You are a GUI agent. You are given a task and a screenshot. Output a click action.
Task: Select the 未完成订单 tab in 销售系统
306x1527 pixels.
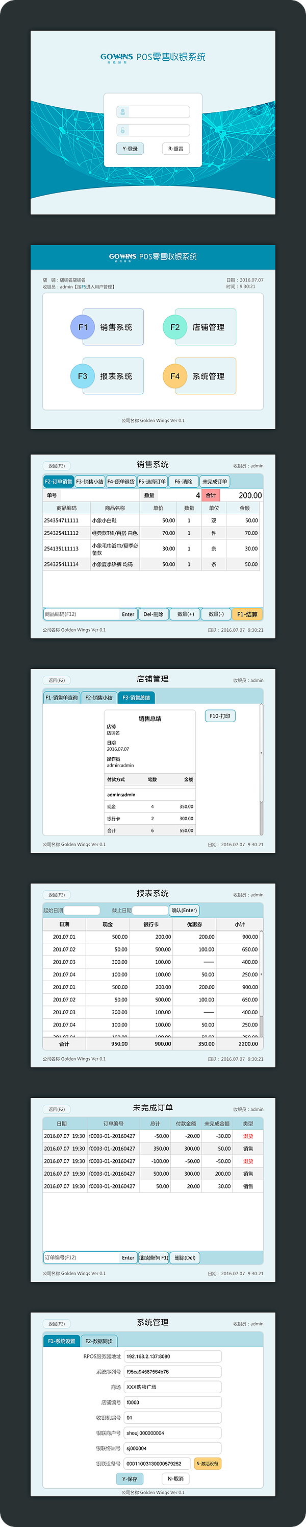pyautogui.click(x=215, y=481)
